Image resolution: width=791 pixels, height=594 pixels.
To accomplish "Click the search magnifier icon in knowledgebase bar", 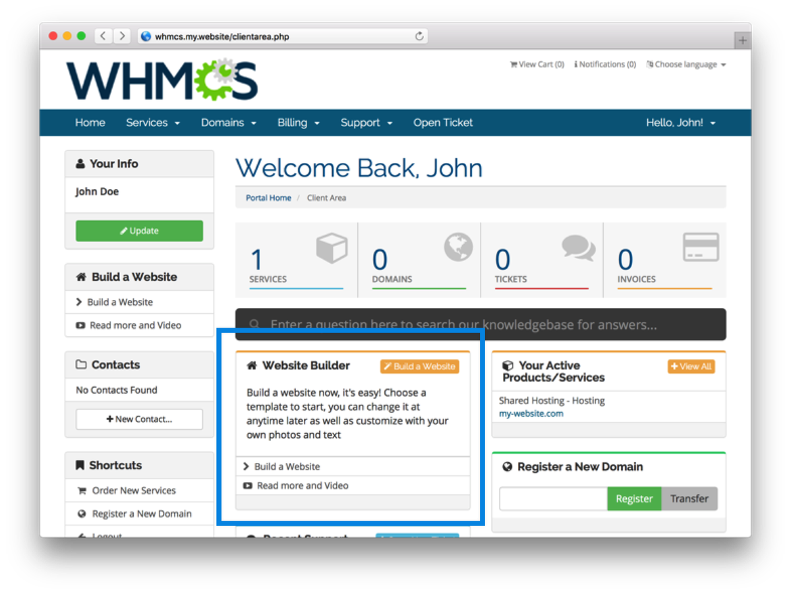I will coord(254,325).
